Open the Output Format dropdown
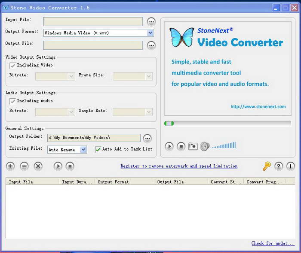This screenshot has width=301, height=253. [150, 33]
